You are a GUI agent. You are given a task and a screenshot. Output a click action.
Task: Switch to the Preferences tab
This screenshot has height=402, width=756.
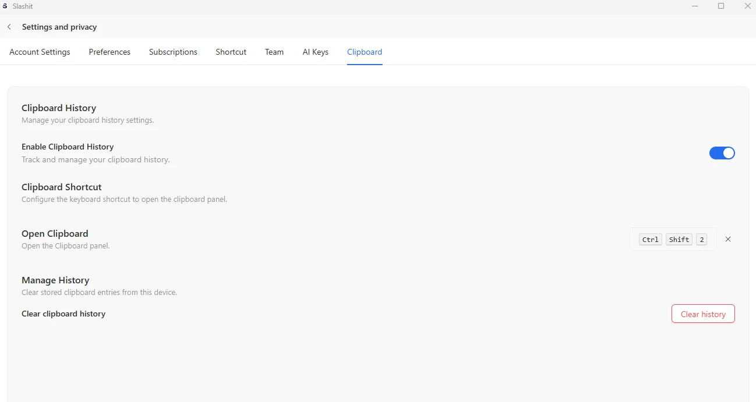coord(109,52)
